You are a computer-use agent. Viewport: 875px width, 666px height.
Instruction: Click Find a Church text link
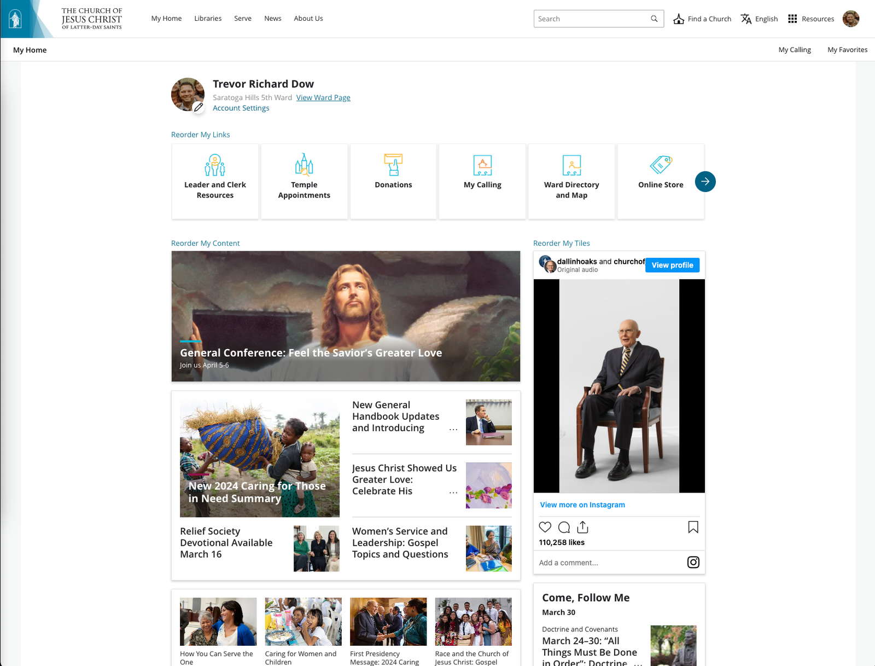click(709, 19)
